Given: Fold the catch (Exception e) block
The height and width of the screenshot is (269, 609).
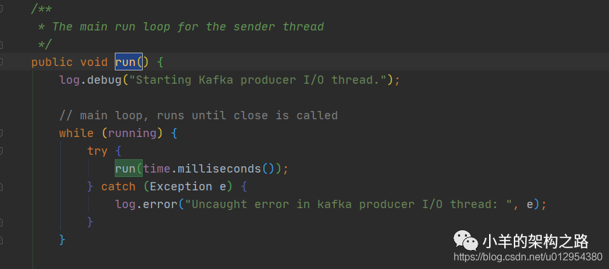Looking at the screenshot, I should pyautogui.click(x=1, y=187).
